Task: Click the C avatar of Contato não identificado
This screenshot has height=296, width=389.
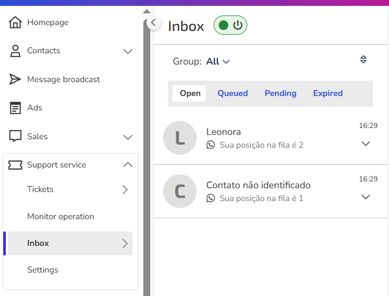Action: coord(180,191)
